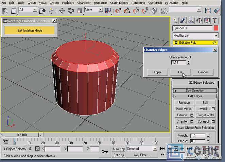
Task: Click OK in Chamfer Edges dialog
Action: 180,72
